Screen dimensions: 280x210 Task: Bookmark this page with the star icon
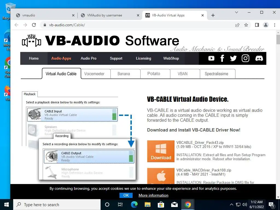pyautogui.click(x=246, y=25)
